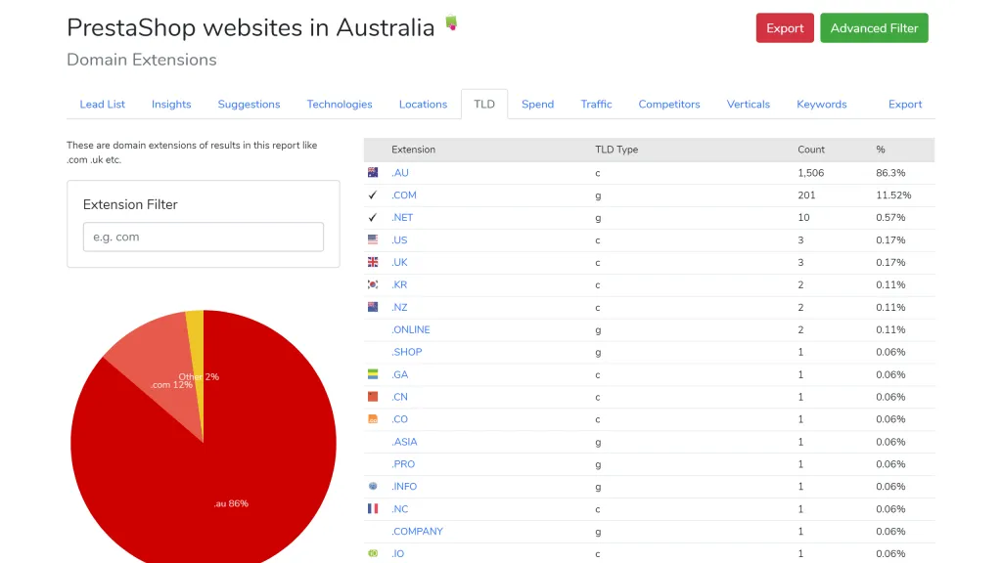1002x563 pixels.
Task: Click the Australia flag icon beside .AU
Action: pyautogui.click(x=373, y=172)
